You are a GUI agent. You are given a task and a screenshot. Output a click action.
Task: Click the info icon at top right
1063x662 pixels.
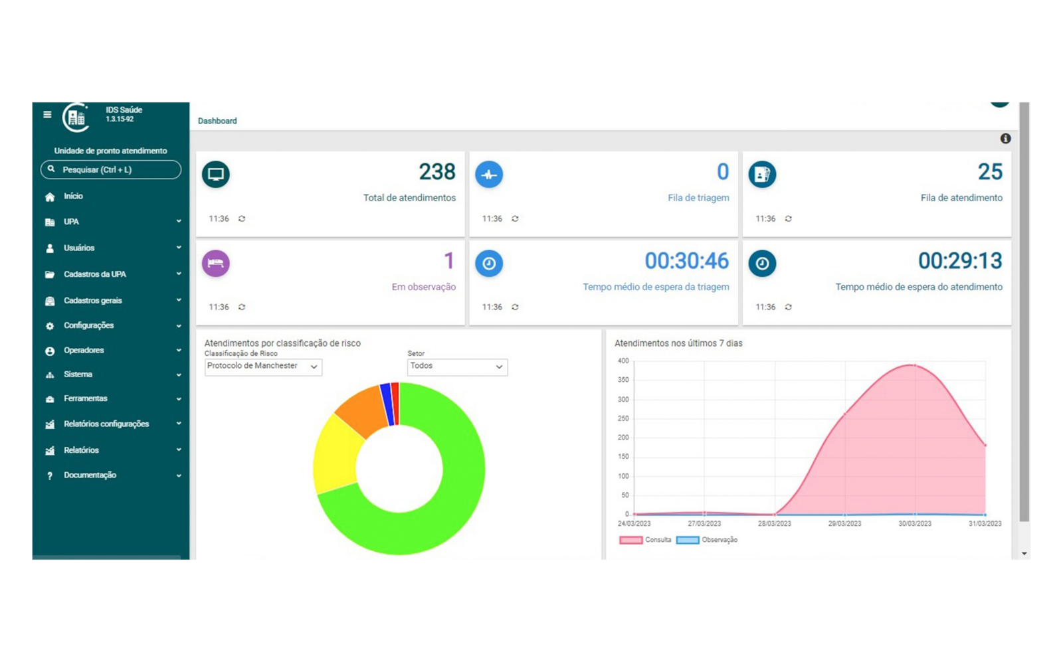pyautogui.click(x=1005, y=138)
